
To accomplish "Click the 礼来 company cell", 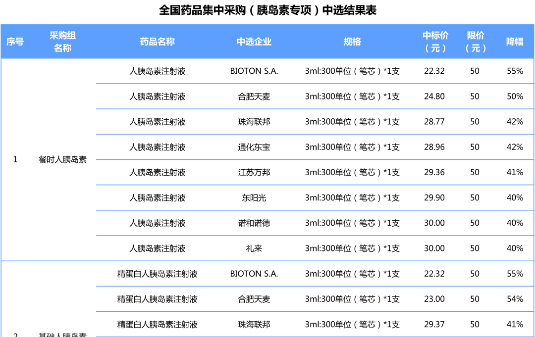I will point(254,248).
